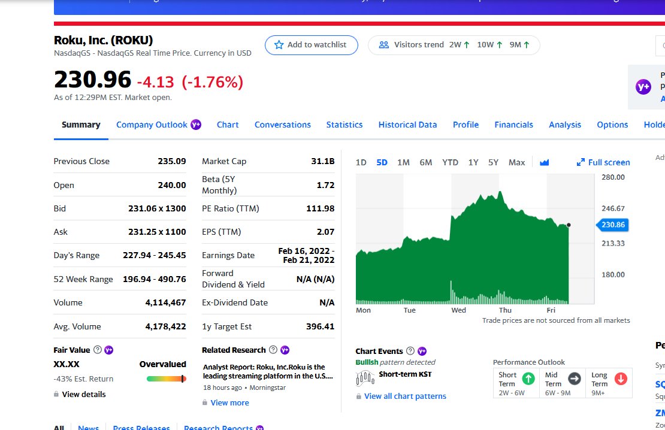Select the 5D chart range
The height and width of the screenshot is (430, 665).
click(382, 162)
